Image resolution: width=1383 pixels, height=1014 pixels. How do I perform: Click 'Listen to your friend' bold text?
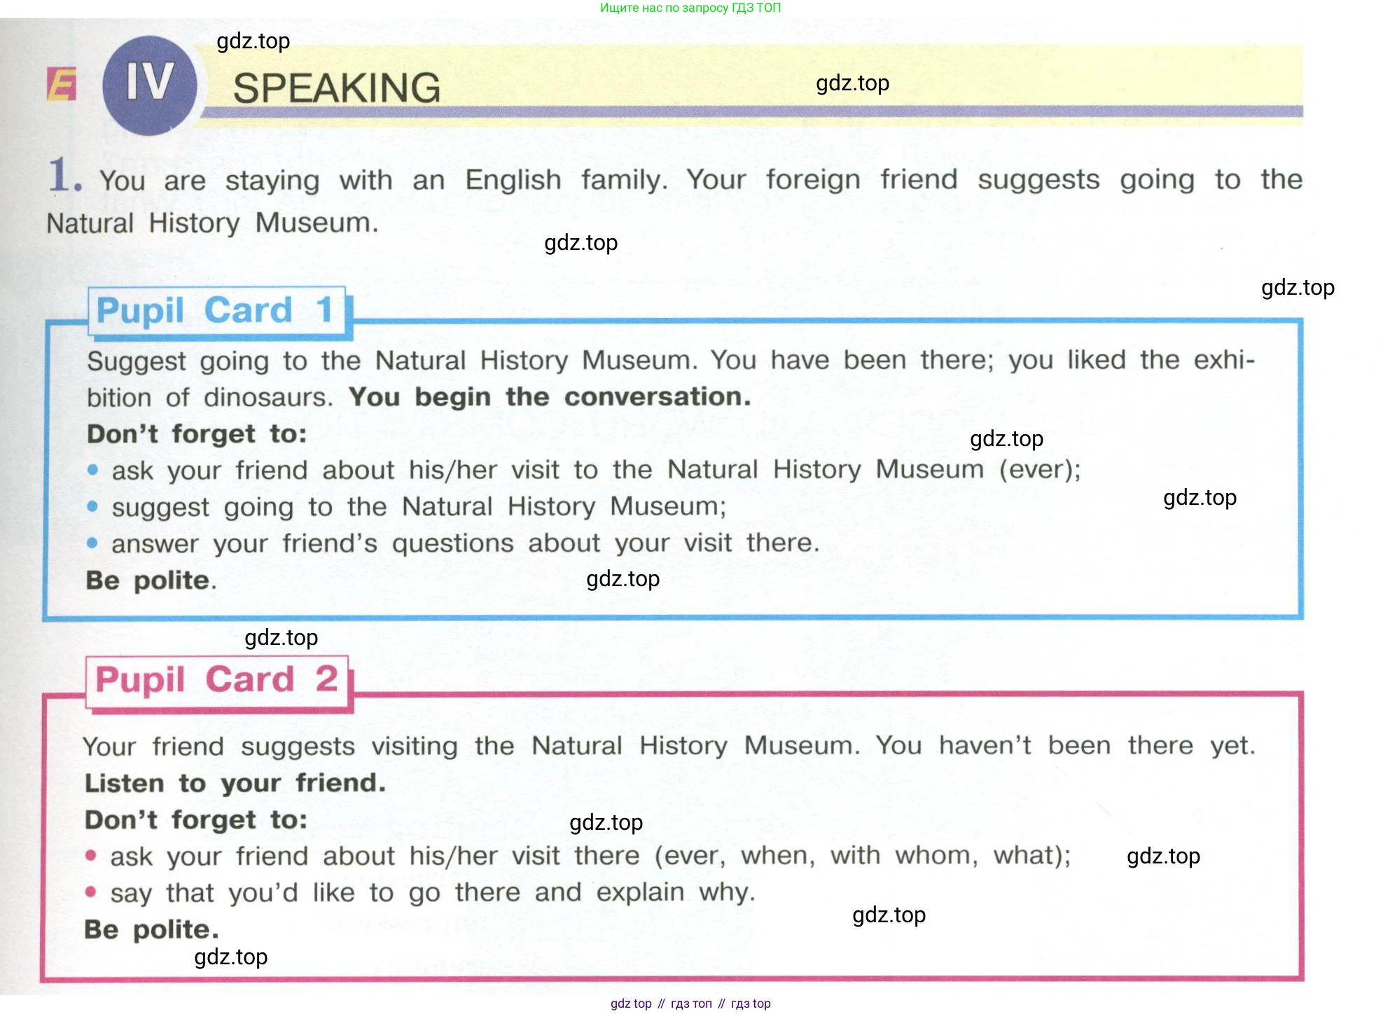(x=235, y=783)
